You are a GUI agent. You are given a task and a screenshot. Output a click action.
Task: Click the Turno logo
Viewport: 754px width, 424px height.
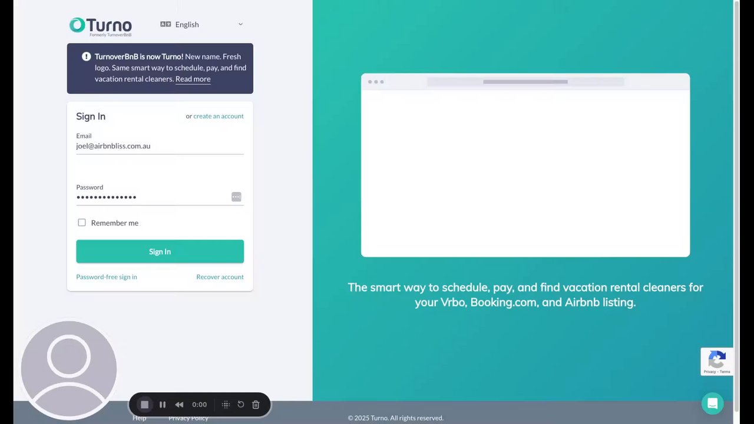tap(101, 26)
